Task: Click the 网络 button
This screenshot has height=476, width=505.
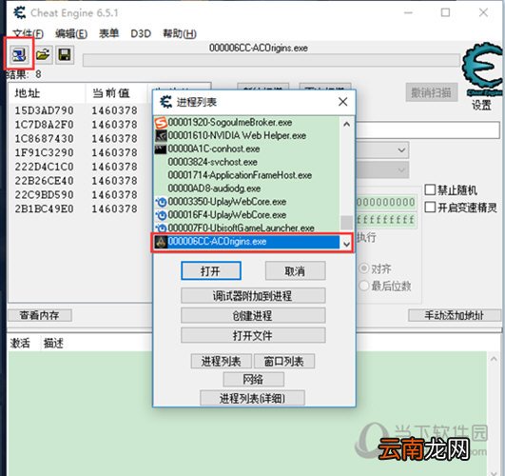Action: click(254, 379)
